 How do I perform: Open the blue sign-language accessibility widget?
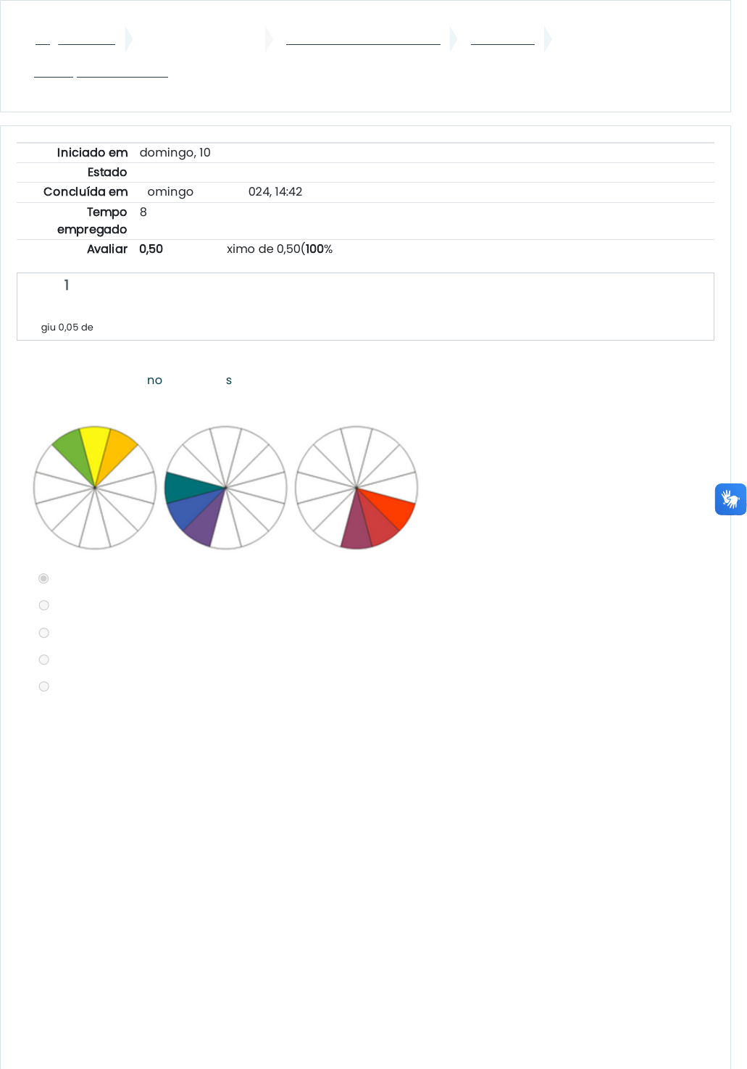click(730, 499)
